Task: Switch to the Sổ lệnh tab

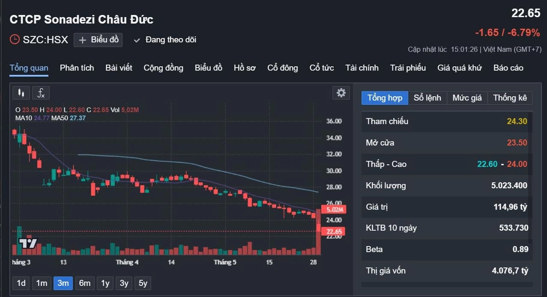Action: click(x=427, y=98)
